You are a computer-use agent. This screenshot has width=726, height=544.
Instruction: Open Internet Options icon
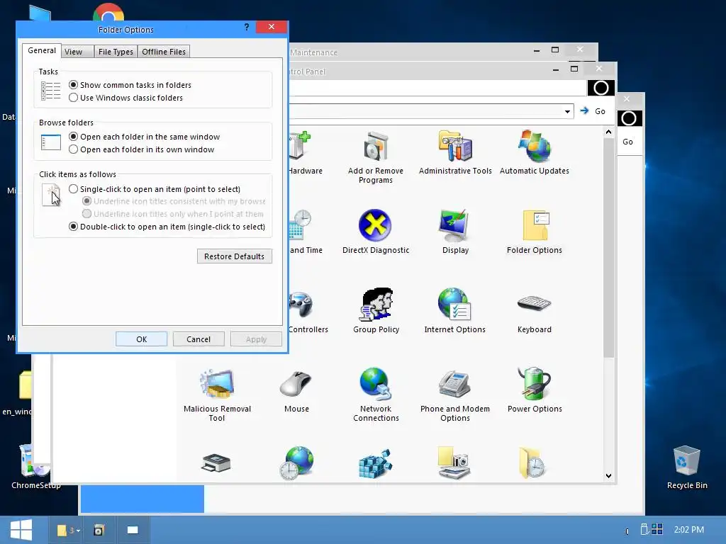454,311
